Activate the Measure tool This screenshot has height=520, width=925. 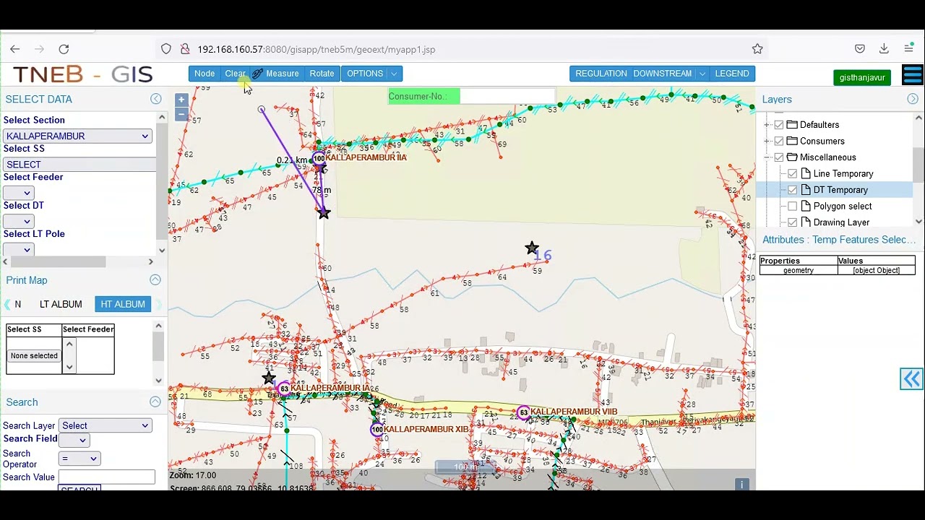275,74
